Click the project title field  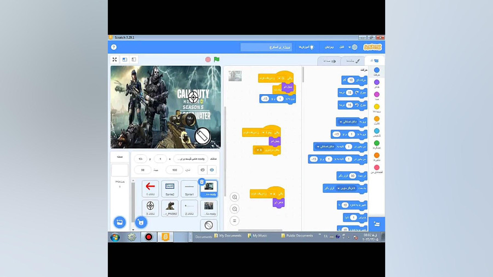click(x=266, y=47)
